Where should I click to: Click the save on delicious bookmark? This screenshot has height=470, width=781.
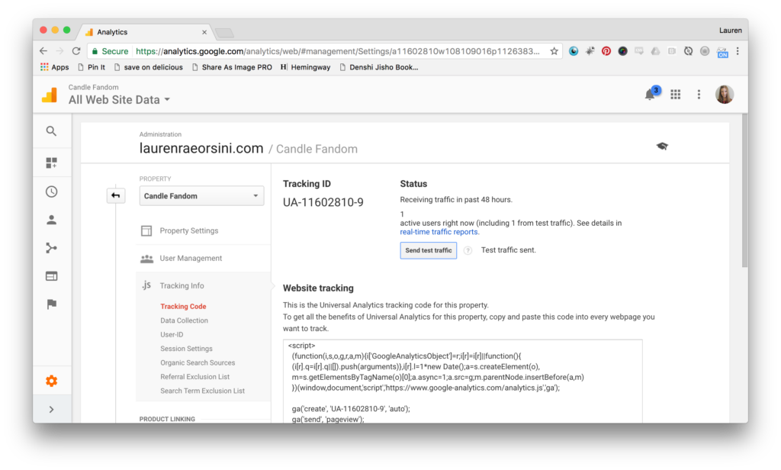[x=149, y=67]
